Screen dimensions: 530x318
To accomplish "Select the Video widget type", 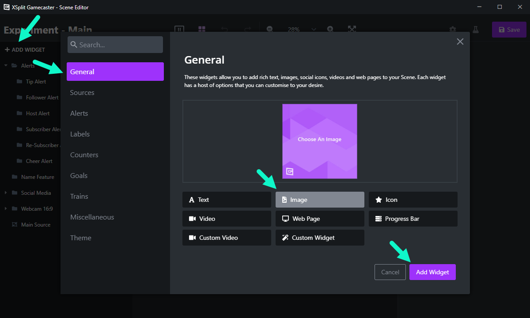I will click(227, 219).
